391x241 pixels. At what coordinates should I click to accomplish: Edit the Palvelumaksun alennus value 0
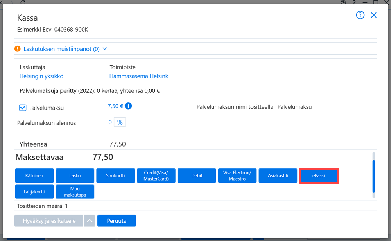[x=110, y=122]
